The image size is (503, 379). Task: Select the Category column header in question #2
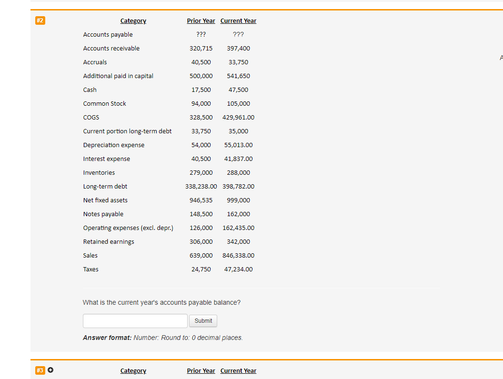(133, 20)
